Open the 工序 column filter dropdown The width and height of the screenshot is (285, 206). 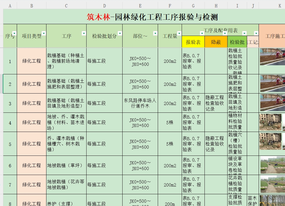(84, 33)
